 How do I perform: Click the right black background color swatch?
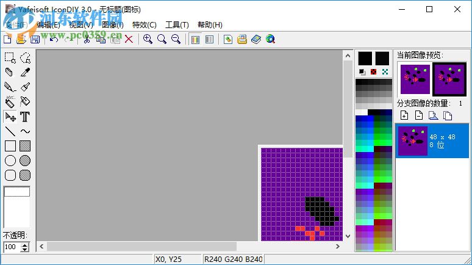(x=382, y=59)
